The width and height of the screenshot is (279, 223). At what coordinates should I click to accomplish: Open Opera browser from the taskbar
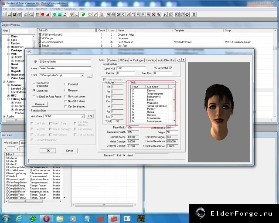click(46, 218)
